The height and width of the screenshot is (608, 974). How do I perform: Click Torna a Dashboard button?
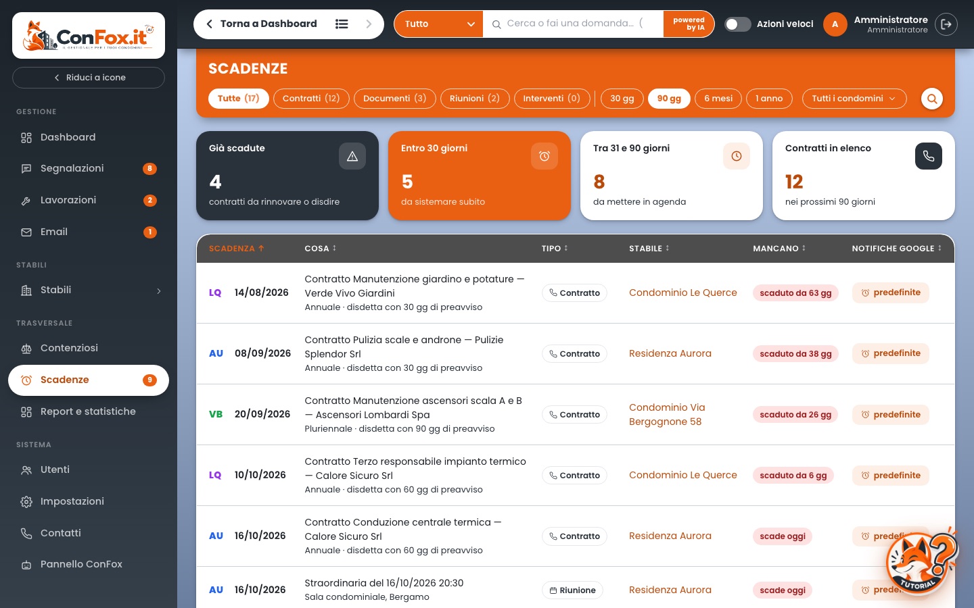coord(261,24)
